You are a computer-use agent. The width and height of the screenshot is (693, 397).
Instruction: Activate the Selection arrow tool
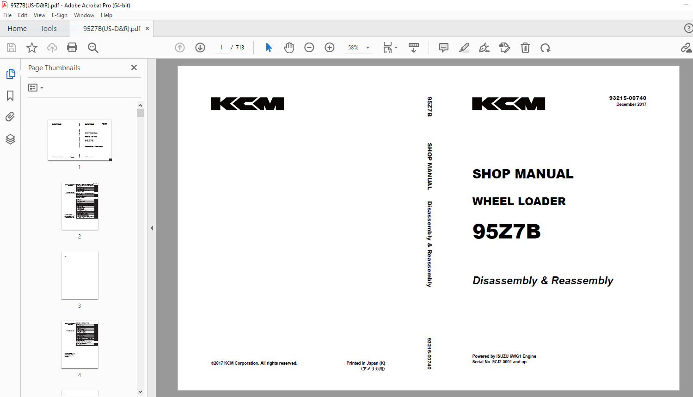pos(269,48)
